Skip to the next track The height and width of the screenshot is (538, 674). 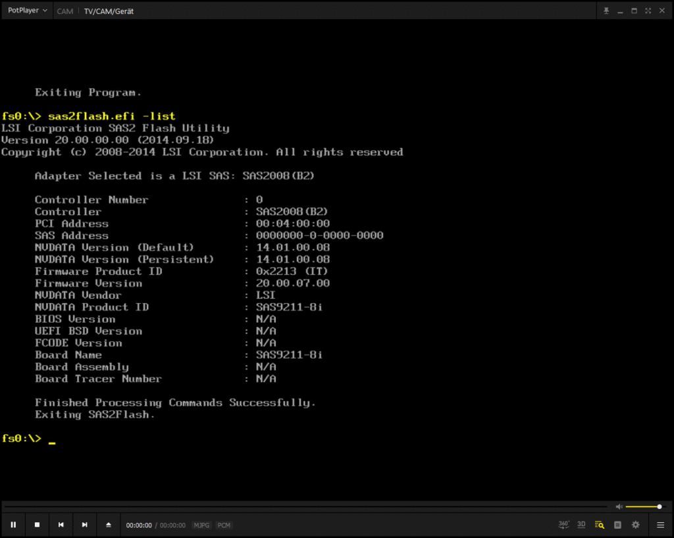[84, 525]
